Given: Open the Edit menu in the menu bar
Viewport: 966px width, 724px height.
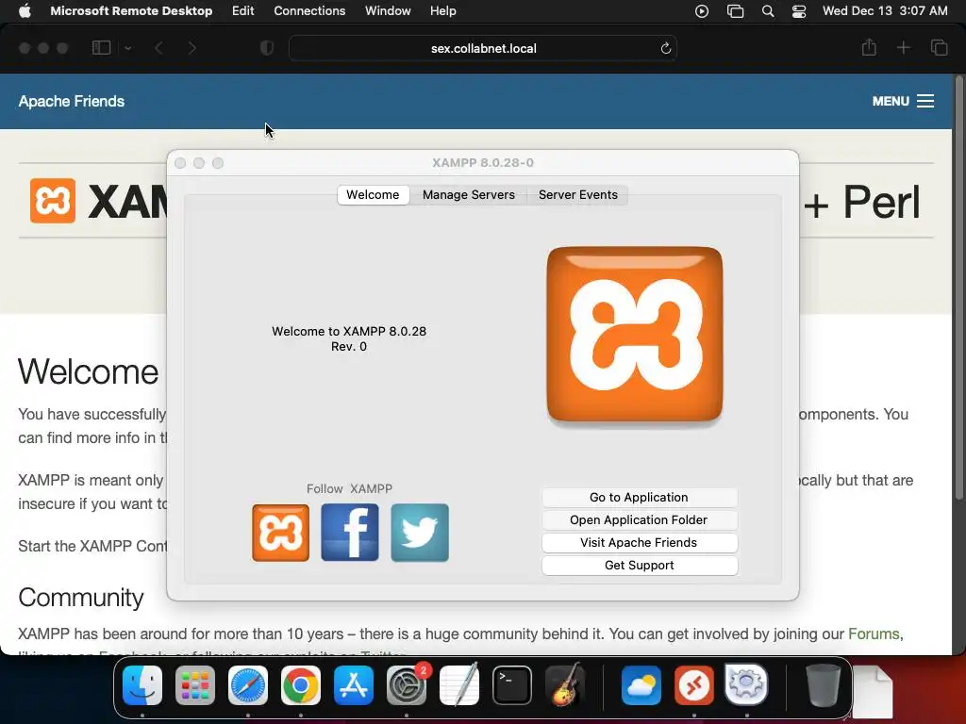Looking at the screenshot, I should point(242,11).
